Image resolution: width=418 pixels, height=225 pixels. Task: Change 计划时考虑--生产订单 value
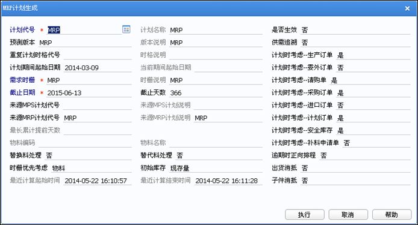click(x=373, y=55)
